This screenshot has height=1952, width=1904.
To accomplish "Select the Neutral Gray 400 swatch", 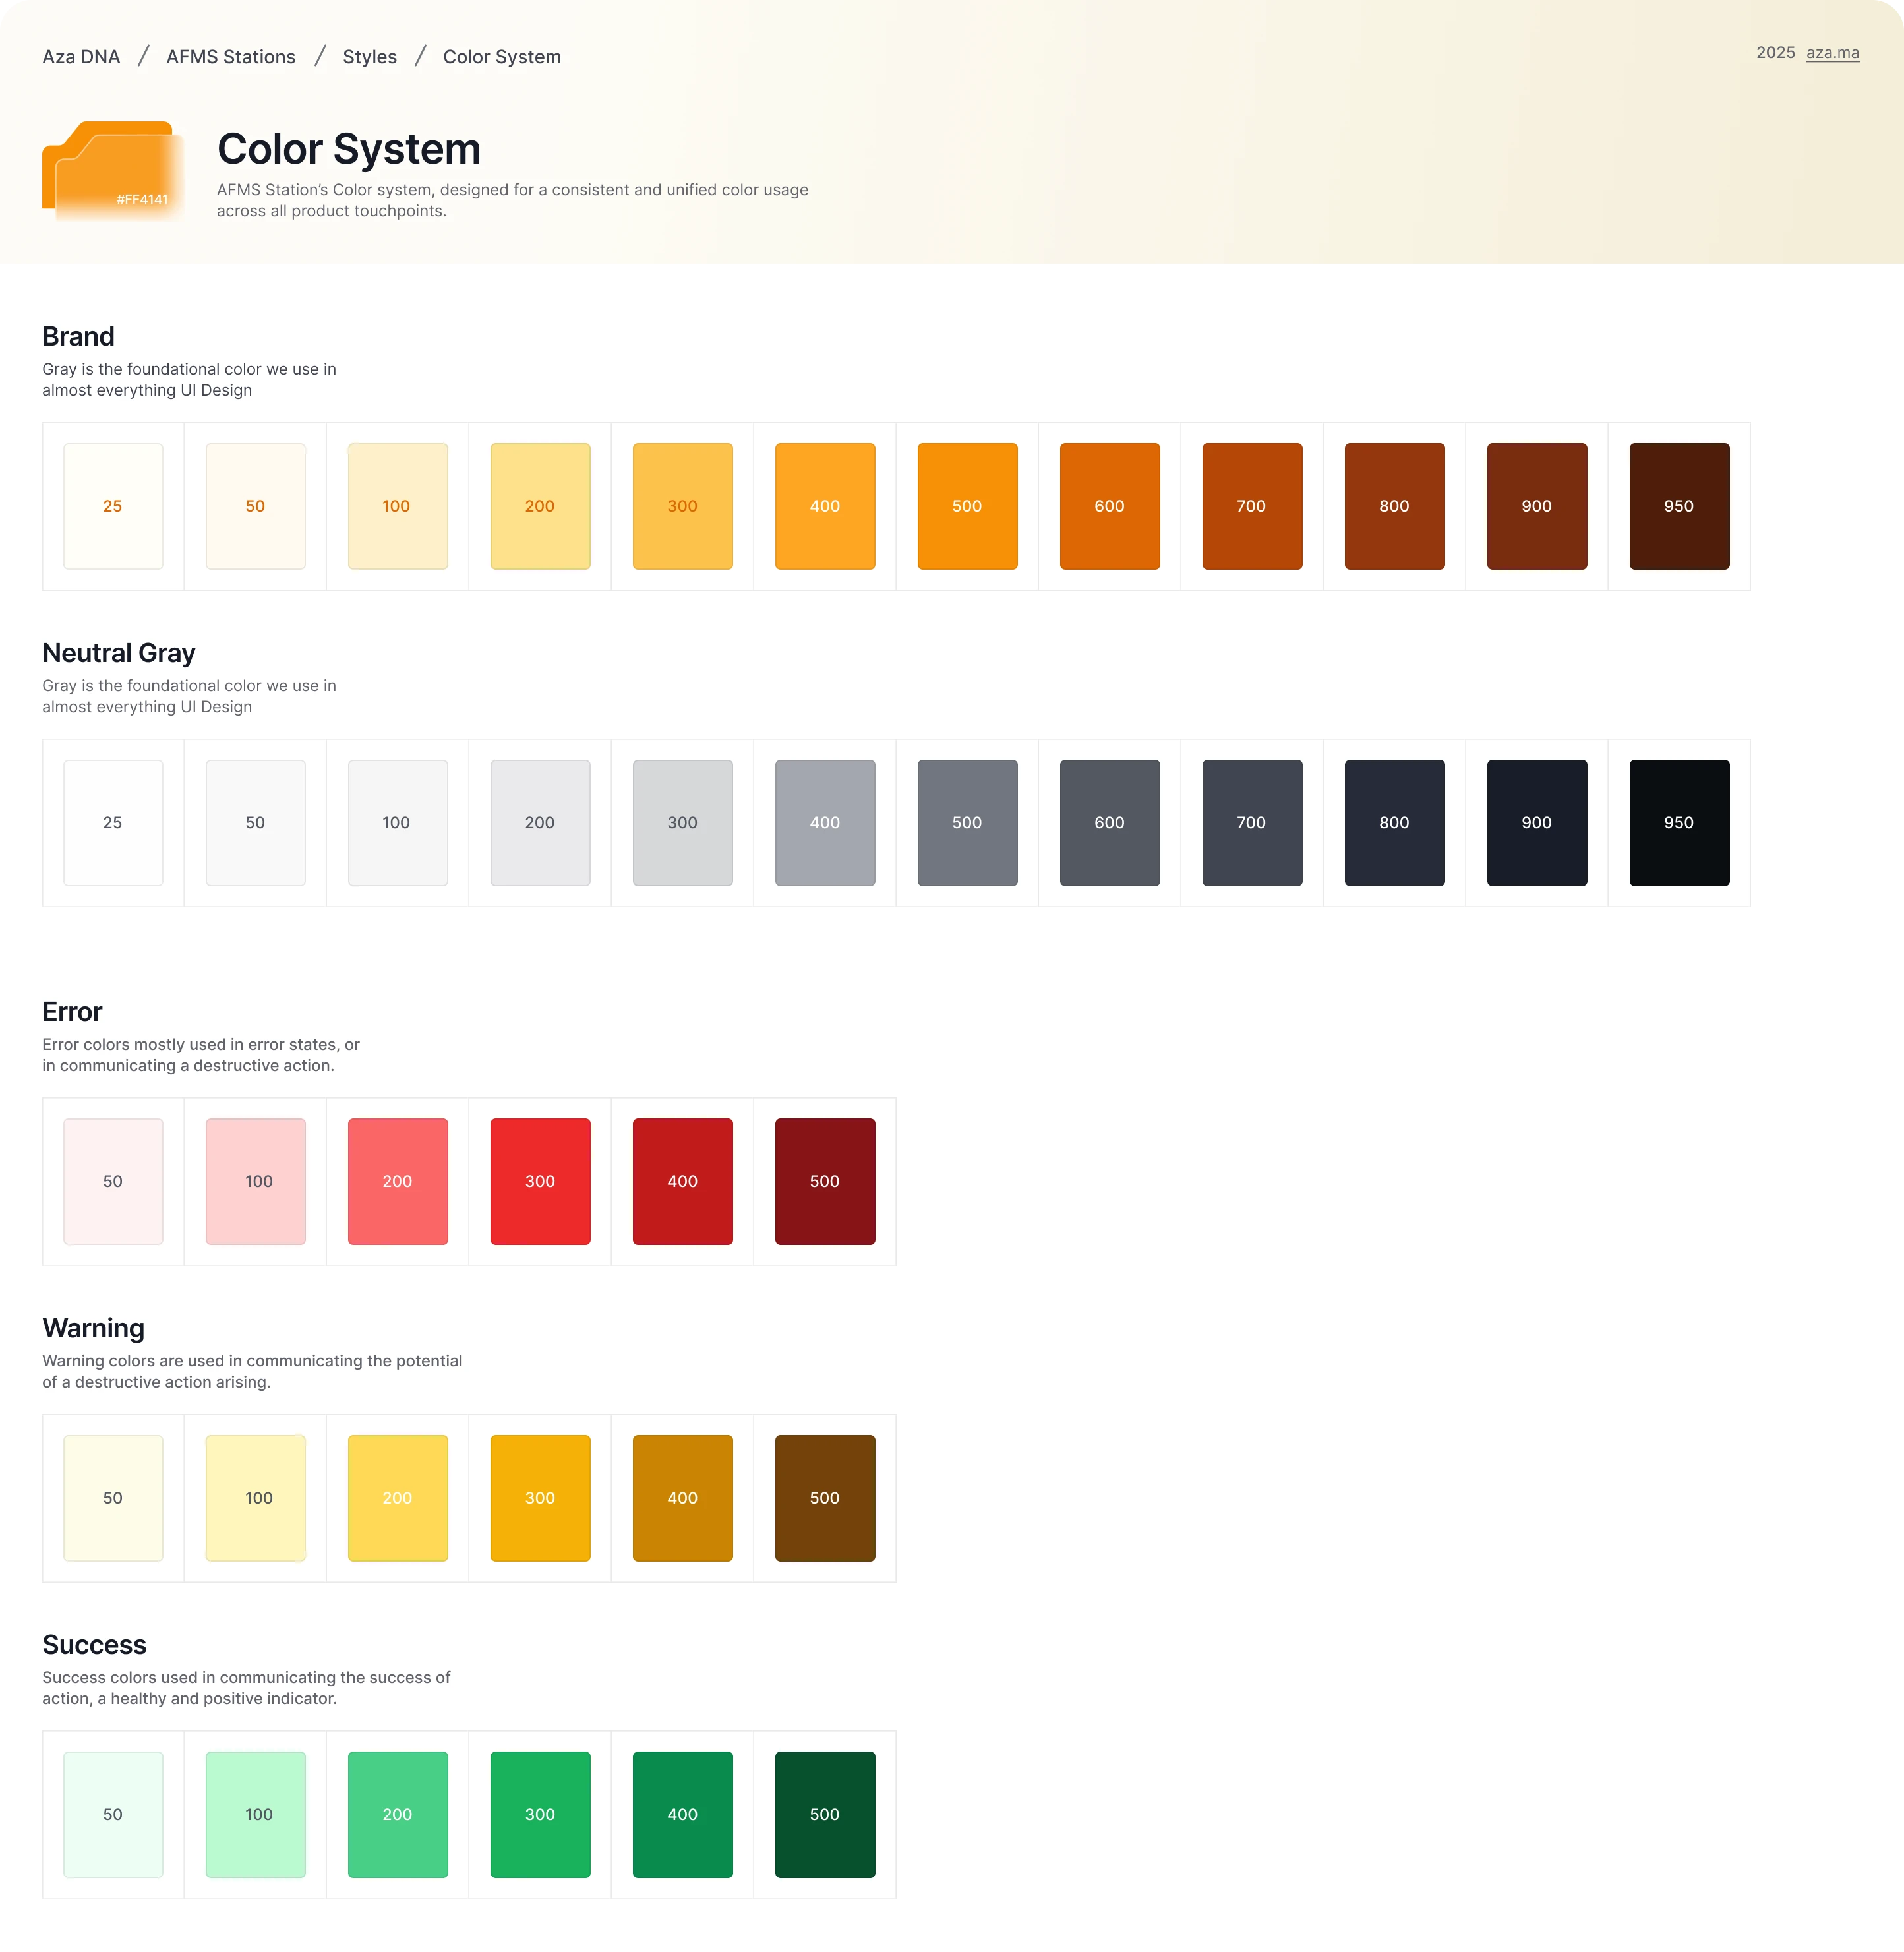I will click(825, 822).
